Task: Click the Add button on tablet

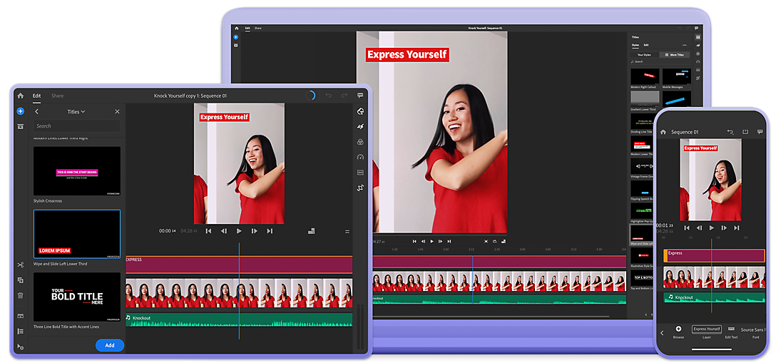Action: pyautogui.click(x=110, y=345)
